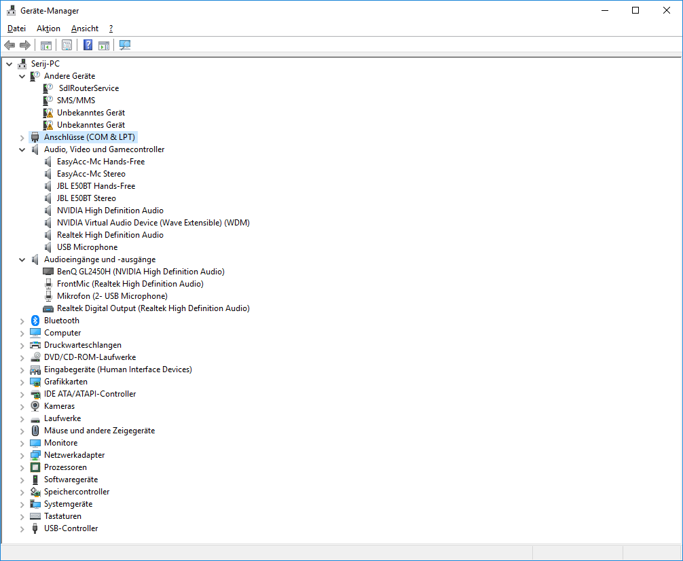
Task: Click the FrontMic microphone device icon
Action: (x=48, y=284)
